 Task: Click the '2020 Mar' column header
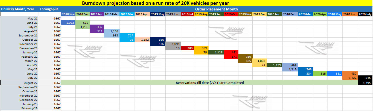[x=306, y=14]
